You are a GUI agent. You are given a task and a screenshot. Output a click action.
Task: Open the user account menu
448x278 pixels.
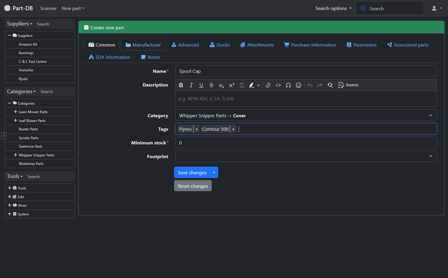click(437, 8)
